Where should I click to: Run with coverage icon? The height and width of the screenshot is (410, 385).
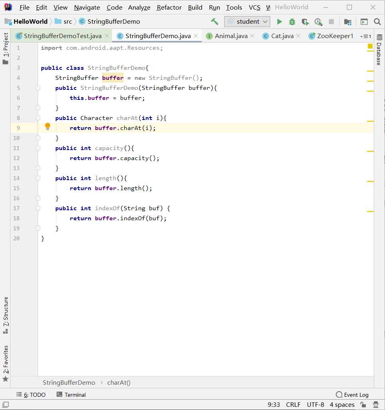point(305,22)
